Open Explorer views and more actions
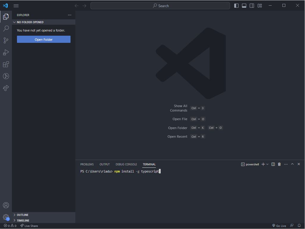Image resolution: width=305 pixels, height=229 pixels. pos(70,15)
